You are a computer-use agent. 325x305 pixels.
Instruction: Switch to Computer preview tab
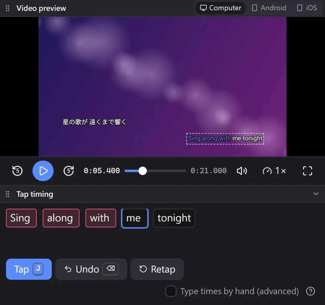220,8
